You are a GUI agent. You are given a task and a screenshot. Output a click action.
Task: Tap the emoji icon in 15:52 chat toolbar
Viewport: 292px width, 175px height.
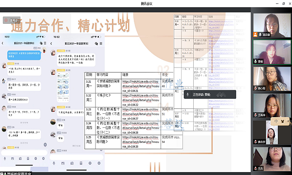90,163
